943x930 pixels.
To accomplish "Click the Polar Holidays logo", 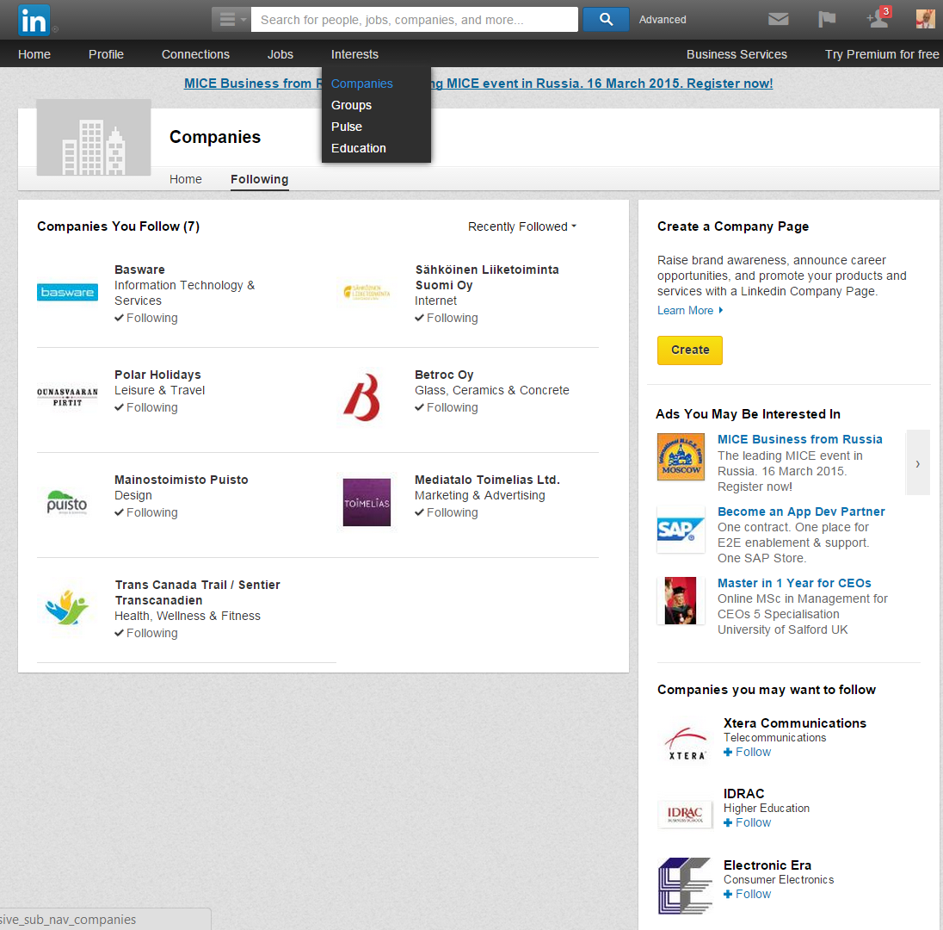I will [67, 397].
